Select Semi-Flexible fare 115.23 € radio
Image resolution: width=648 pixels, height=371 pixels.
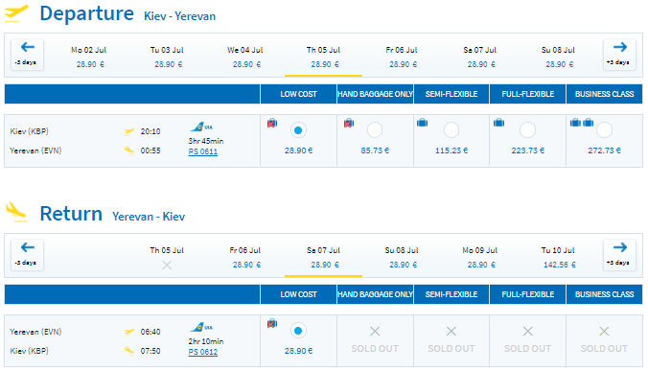tap(451, 130)
